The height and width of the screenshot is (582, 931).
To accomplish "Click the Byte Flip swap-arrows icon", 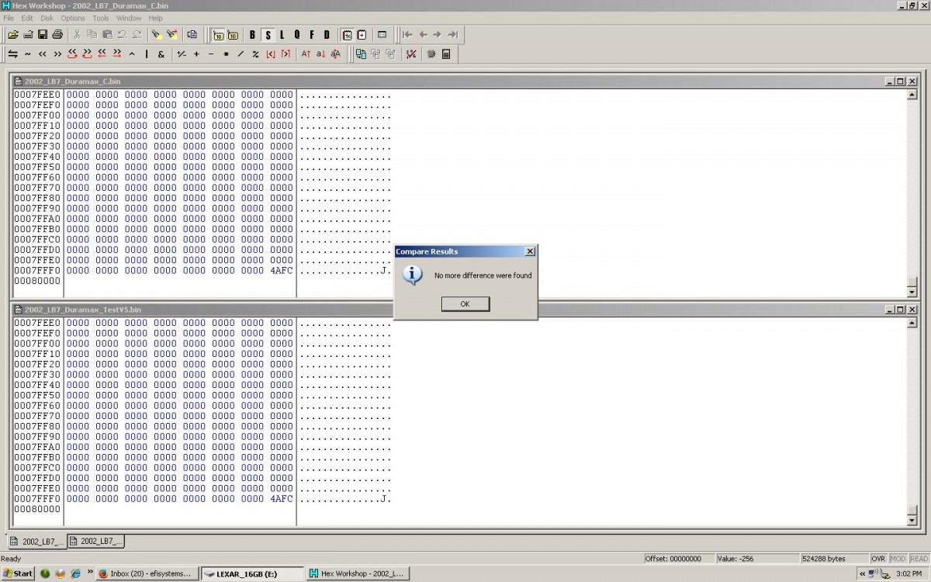I will point(13,54).
